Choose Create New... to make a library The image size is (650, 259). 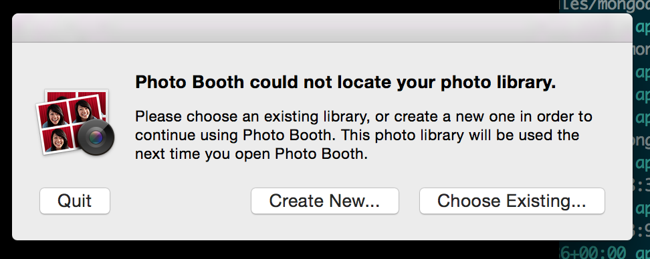pyautogui.click(x=324, y=201)
